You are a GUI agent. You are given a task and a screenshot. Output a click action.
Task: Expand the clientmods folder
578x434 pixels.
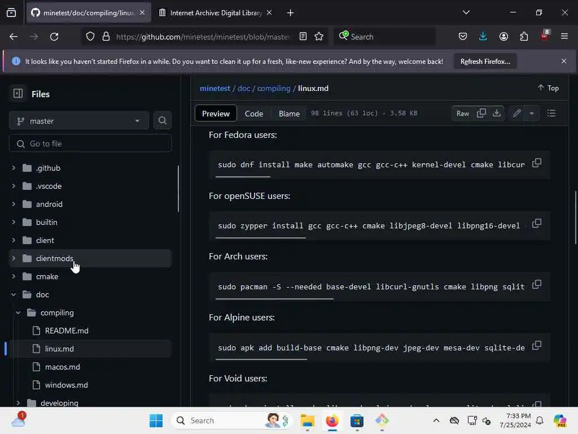[x=14, y=258]
